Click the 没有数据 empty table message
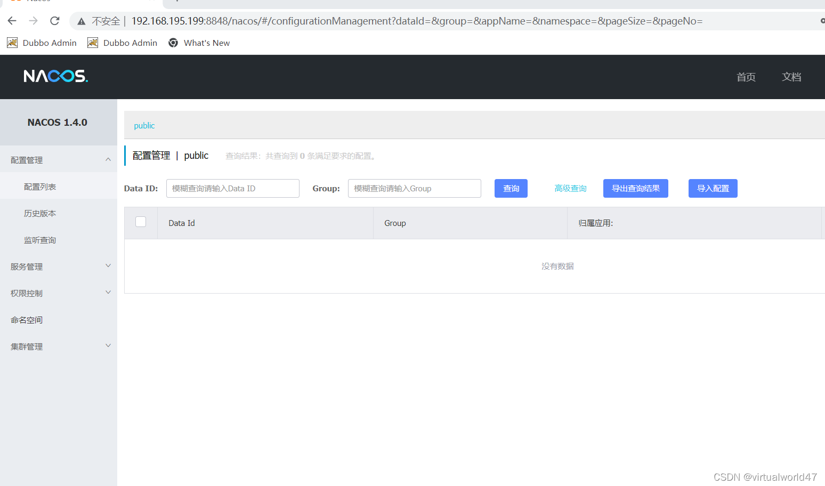This screenshot has height=486, width=825. pyautogui.click(x=557, y=266)
